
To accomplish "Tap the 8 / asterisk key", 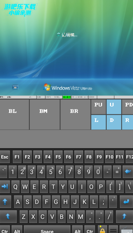I will [x=79, y=172].
